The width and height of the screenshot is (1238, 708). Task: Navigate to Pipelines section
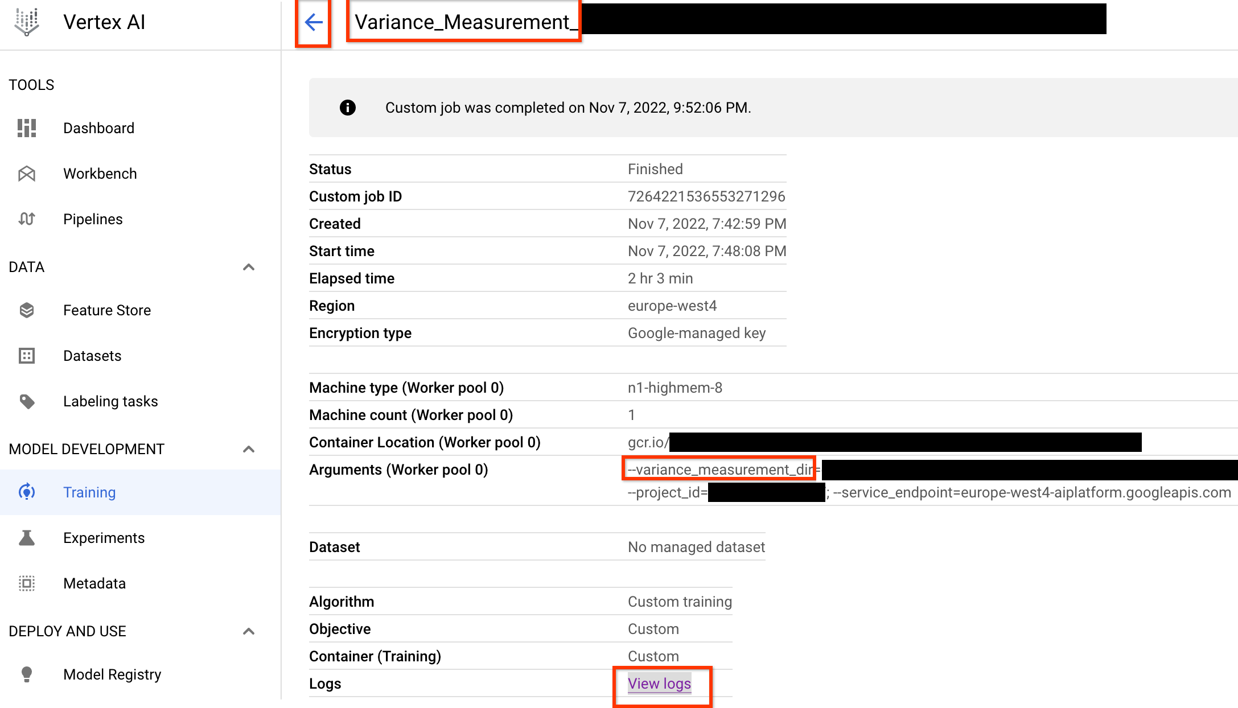pyautogui.click(x=93, y=219)
